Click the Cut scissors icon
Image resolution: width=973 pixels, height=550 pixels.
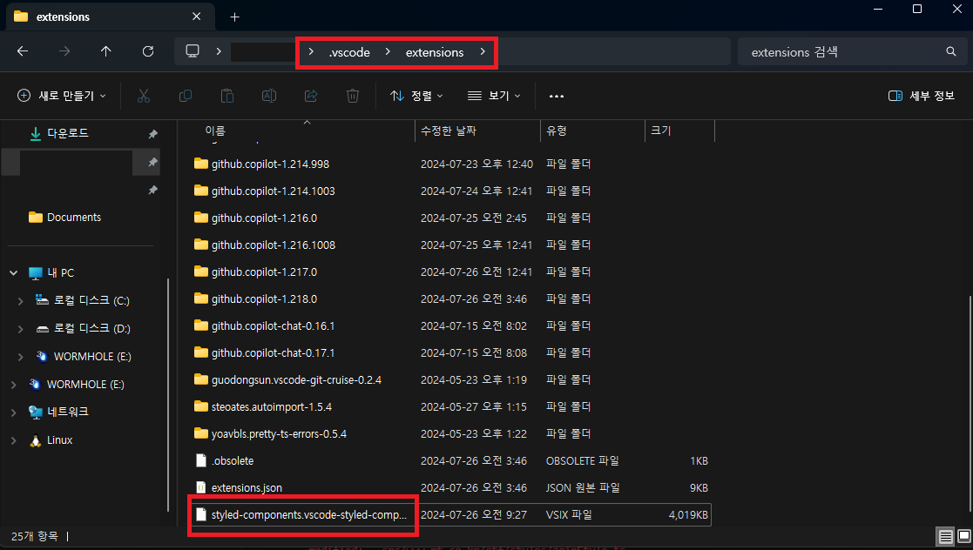144,96
